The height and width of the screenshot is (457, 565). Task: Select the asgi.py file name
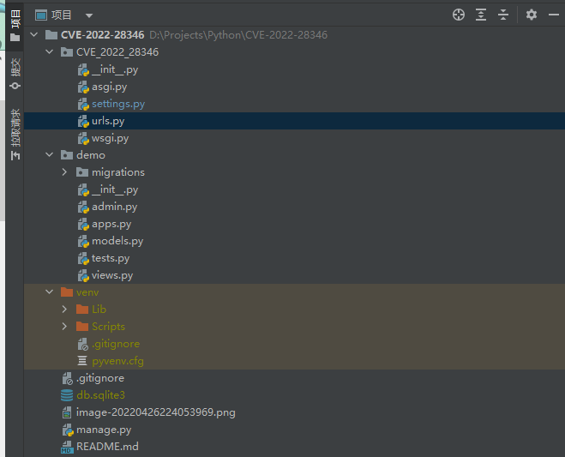(x=109, y=87)
